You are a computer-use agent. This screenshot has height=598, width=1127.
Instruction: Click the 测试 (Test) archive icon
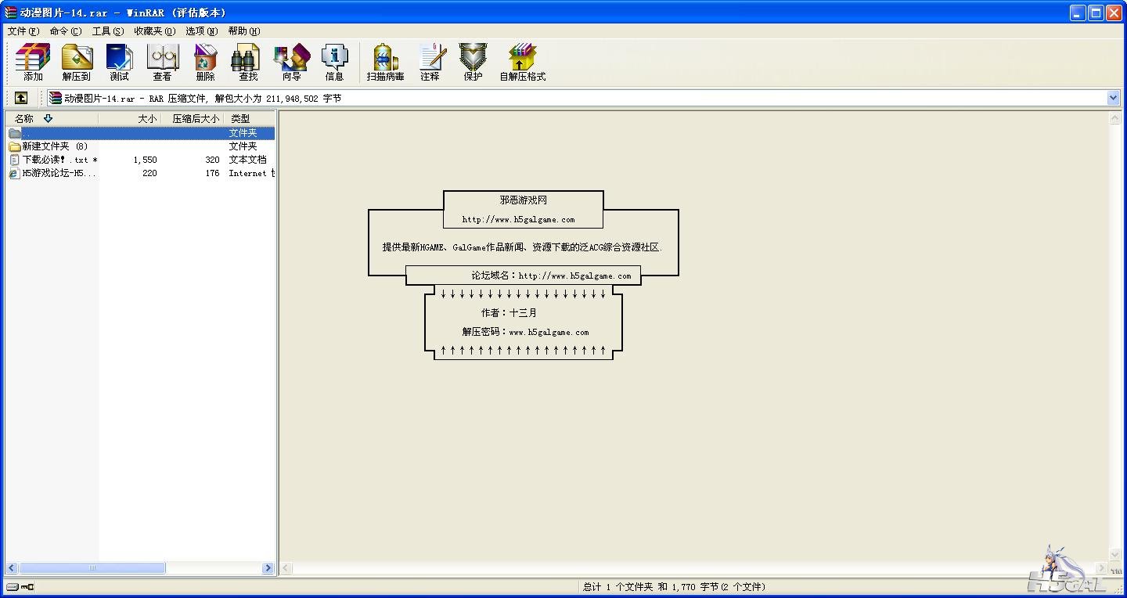coord(119,62)
